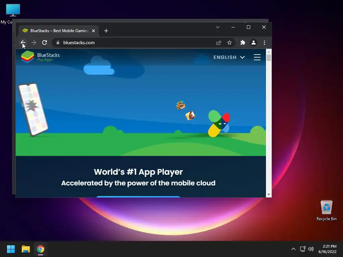Open the taskbar clock showing 2:21 PM
Image resolution: width=343 pixels, height=257 pixels.
[328, 249]
